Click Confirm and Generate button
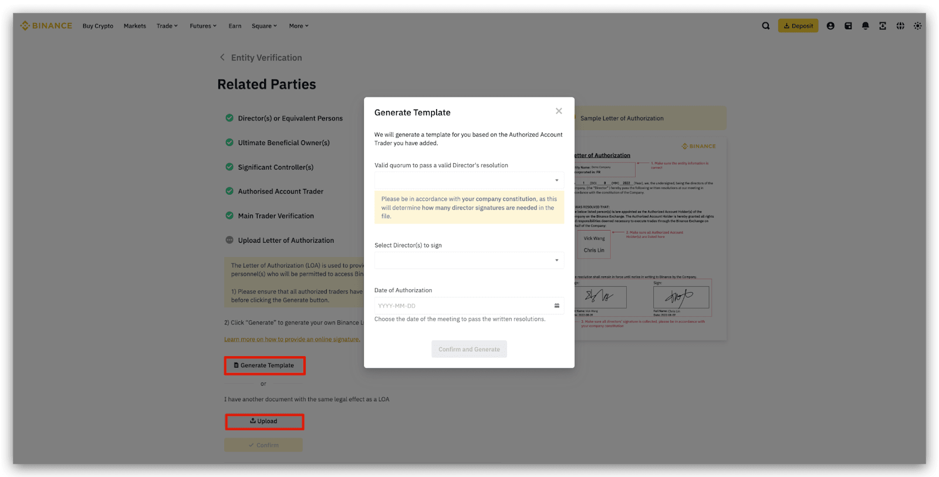This screenshot has height=477, width=939. pos(469,349)
